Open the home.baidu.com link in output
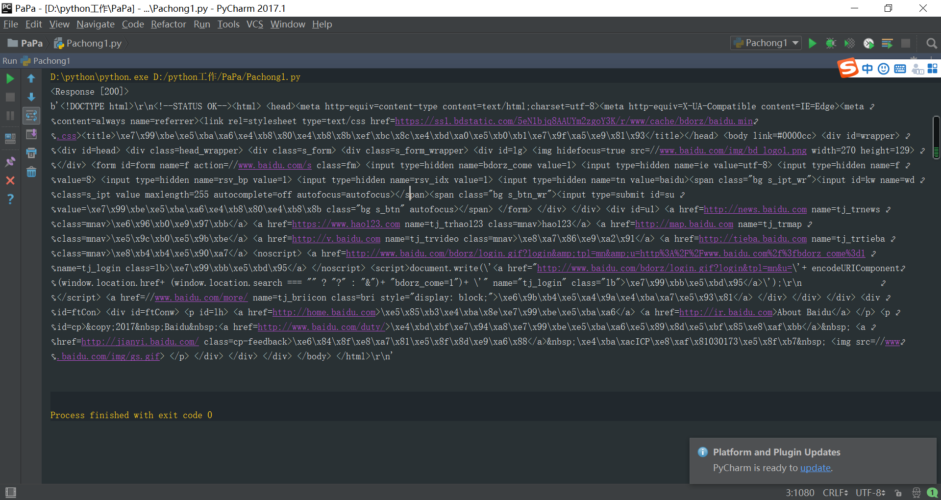941x500 pixels. (x=324, y=312)
